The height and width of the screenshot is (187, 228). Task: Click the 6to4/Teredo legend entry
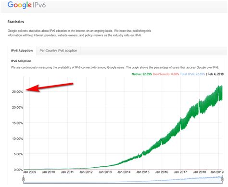pos(166,74)
